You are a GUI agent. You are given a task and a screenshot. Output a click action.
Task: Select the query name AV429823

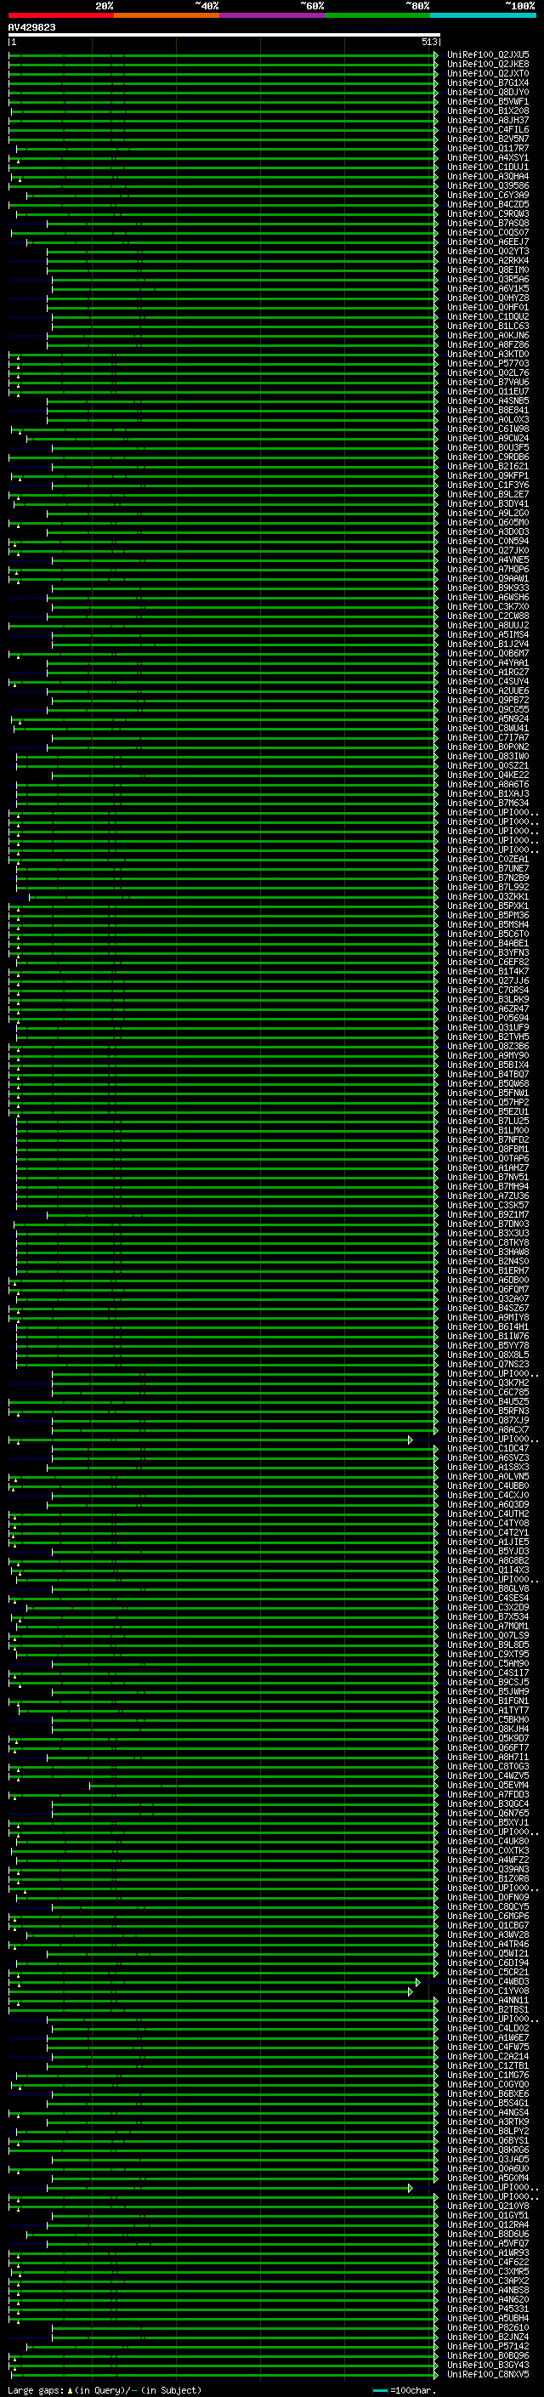[31, 27]
